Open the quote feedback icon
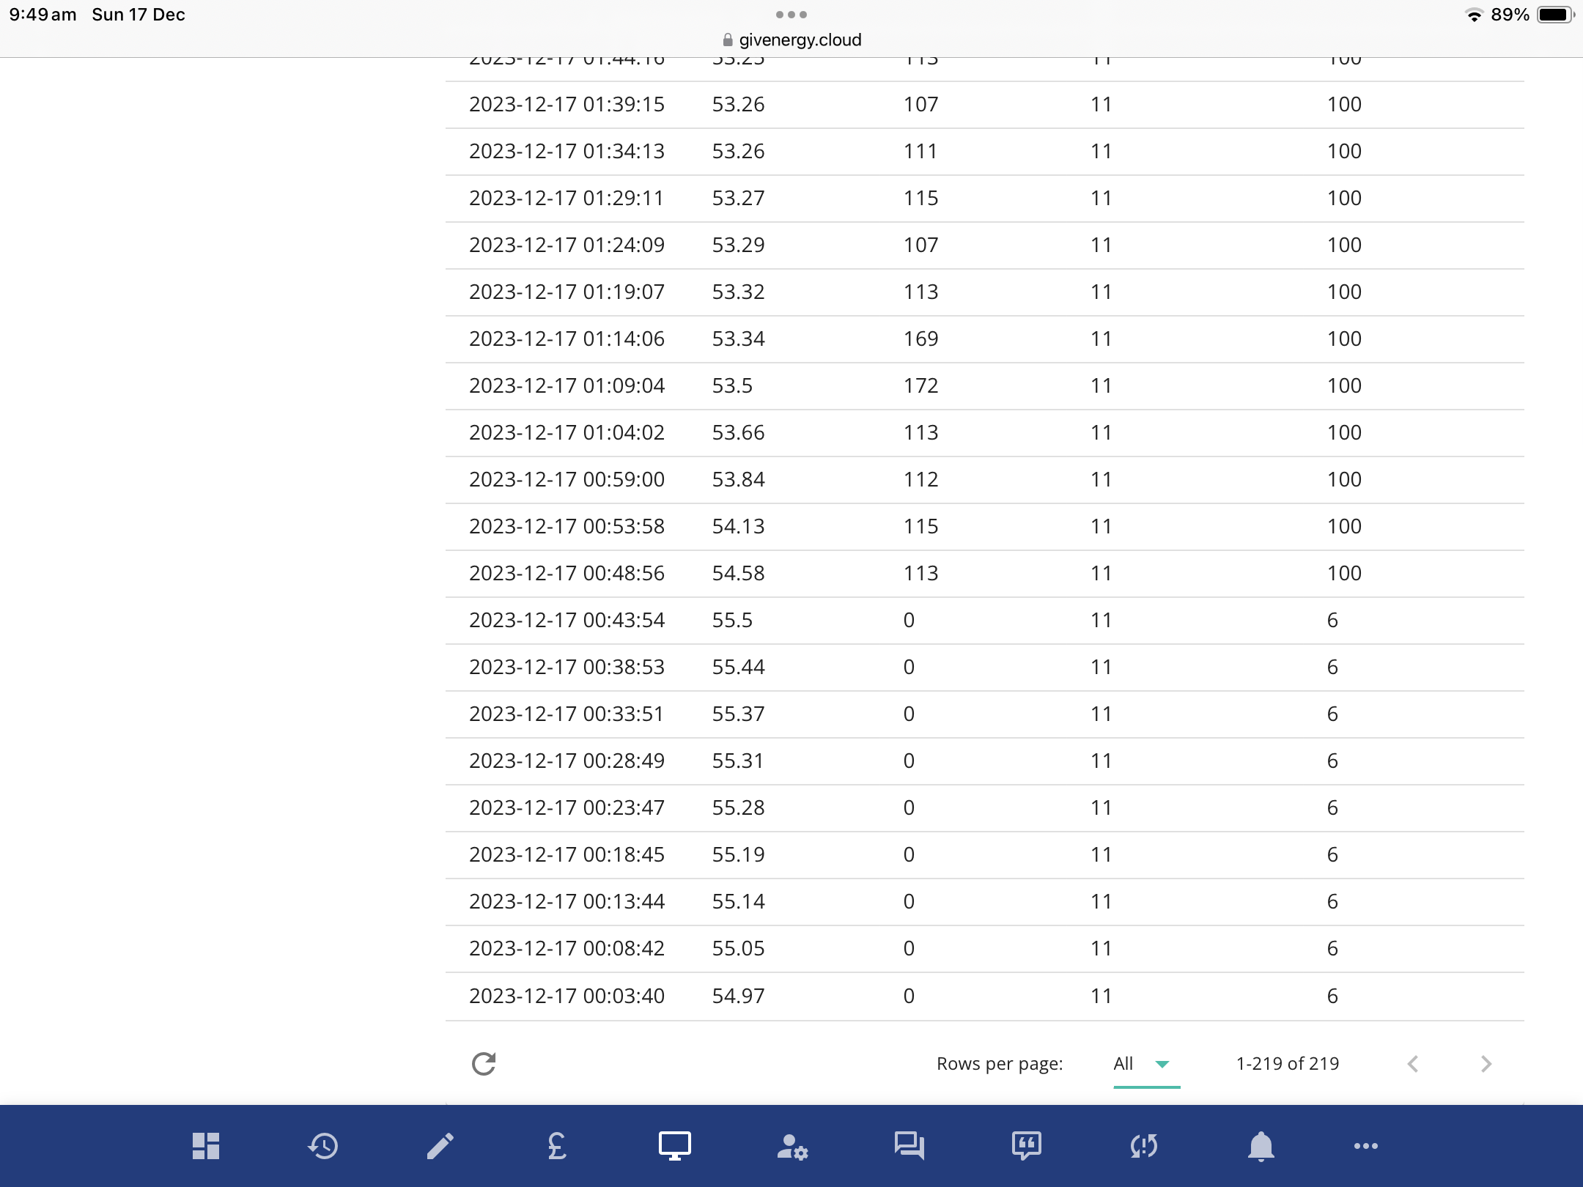Image resolution: width=1583 pixels, height=1187 pixels. pos(1026,1146)
